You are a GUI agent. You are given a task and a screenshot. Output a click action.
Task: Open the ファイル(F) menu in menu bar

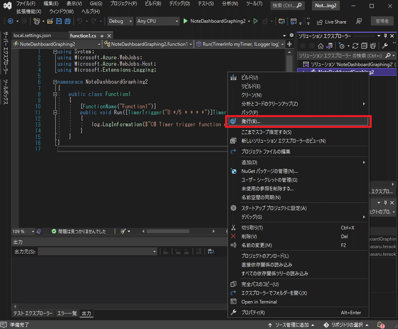click(x=26, y=4)
